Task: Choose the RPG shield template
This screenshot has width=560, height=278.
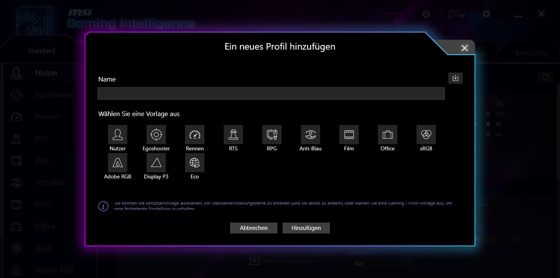Action: coord(272,135)
